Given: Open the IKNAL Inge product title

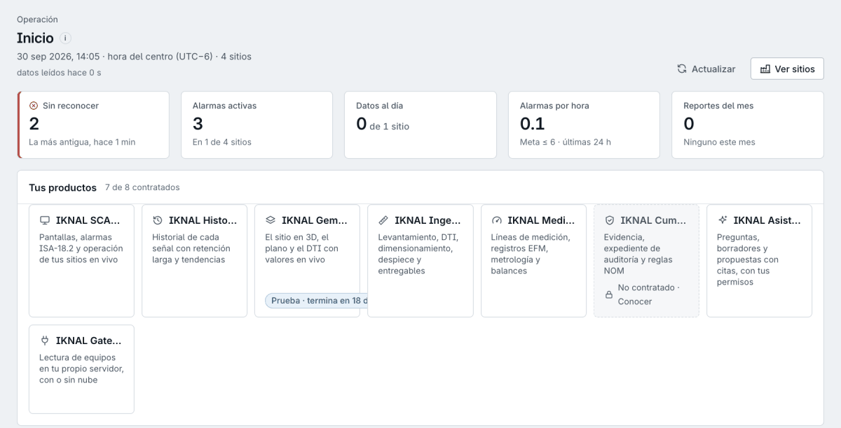Looking at the screenshot, I should 428,220.
